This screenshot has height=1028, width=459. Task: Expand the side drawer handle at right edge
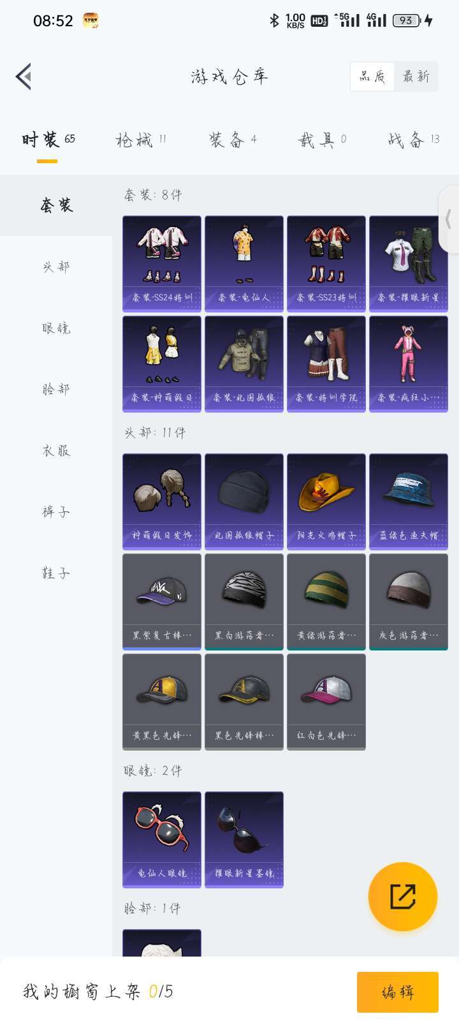point(449,219)
